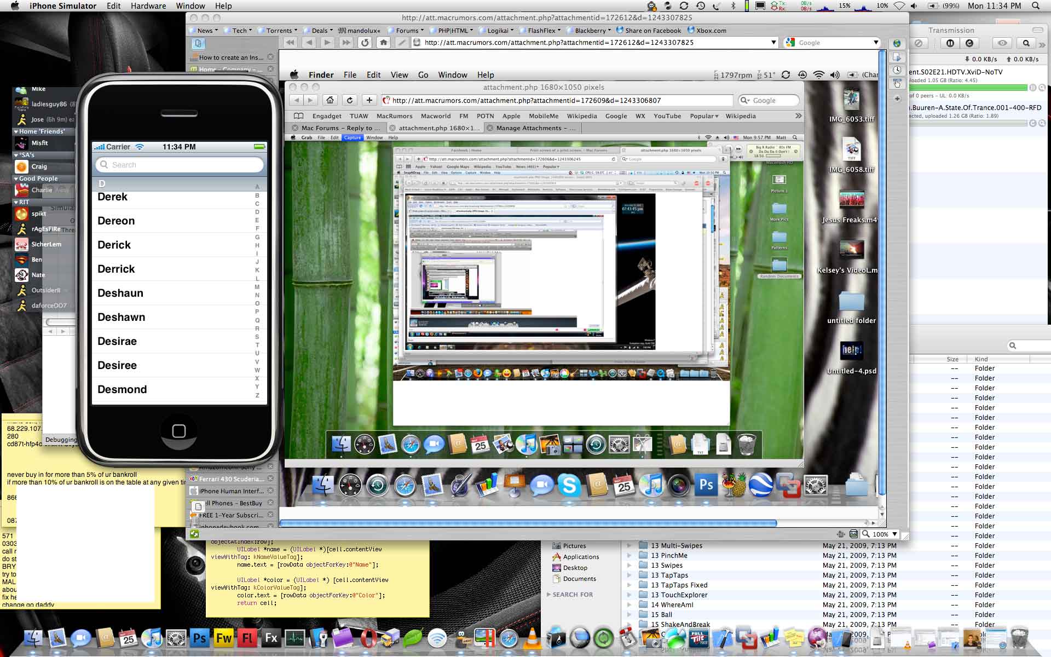Open the Window menu in the top menu bar
The image size is (1051, 657).
(x=190, y=6)
